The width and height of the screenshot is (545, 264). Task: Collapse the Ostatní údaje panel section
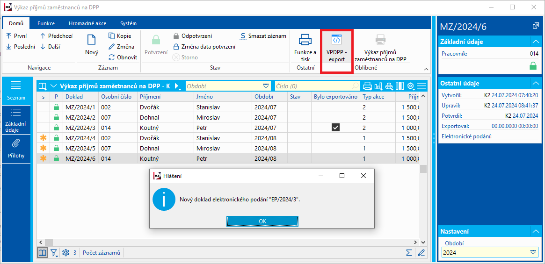[x=535, y=83]
